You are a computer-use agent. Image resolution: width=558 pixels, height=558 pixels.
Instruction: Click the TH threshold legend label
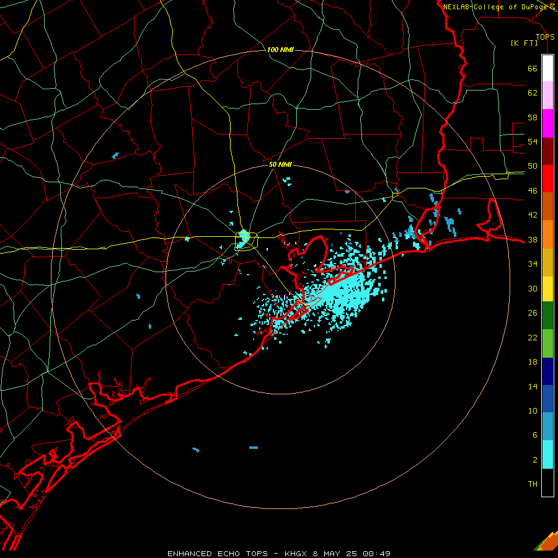click(533, 484)
